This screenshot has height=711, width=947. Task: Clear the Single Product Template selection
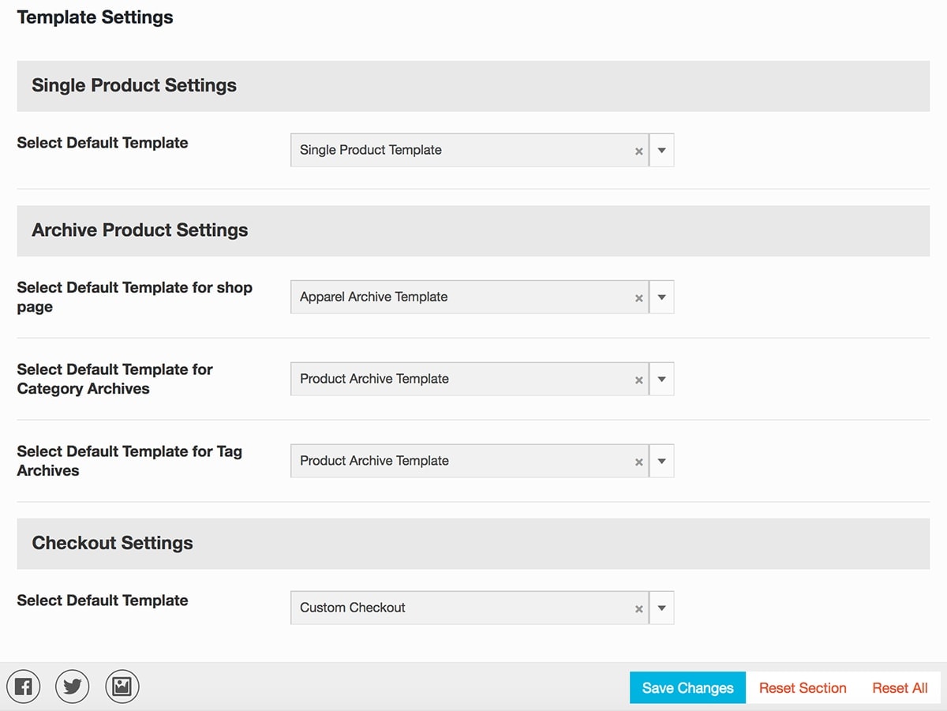pyautogui.click(x=639, y=151)
